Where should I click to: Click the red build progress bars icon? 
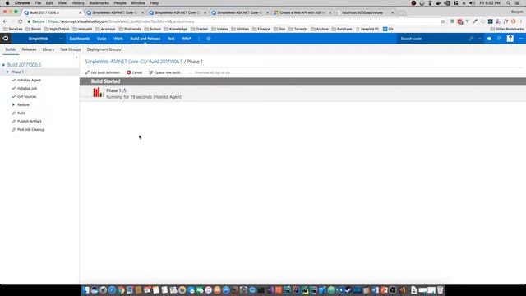point(98,93)
